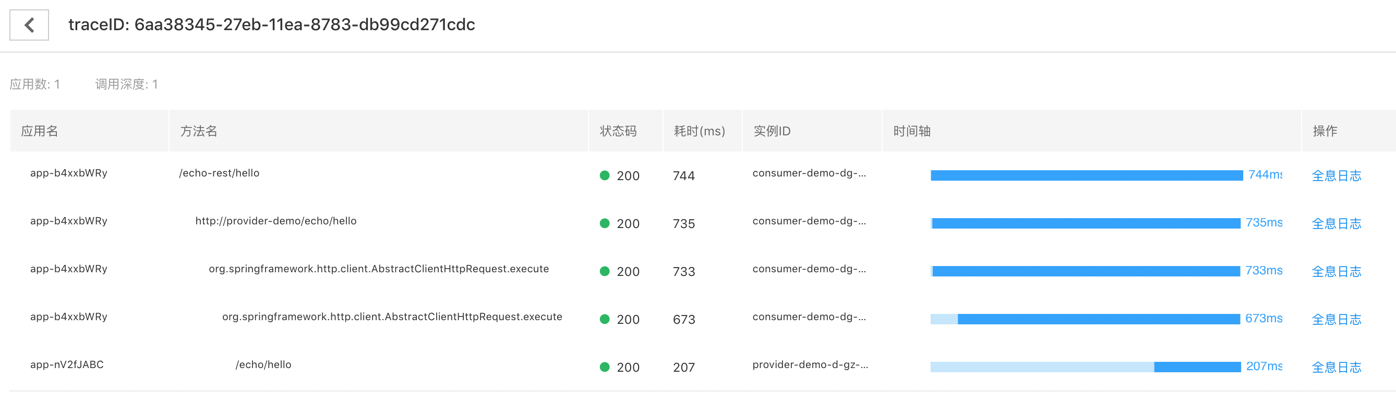Open 全息日志 for the /echo/hello provider row
The image size is (1396, 404).
click(1337, 368)
